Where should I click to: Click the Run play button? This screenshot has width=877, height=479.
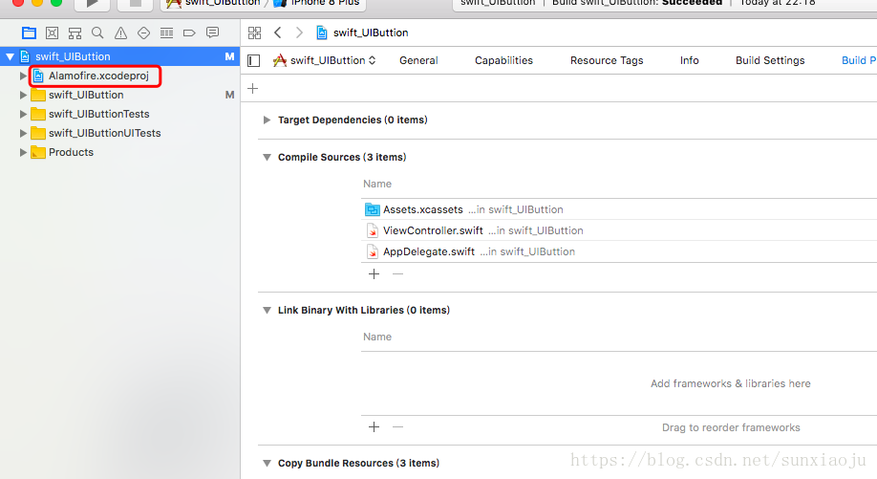[92, 4]
